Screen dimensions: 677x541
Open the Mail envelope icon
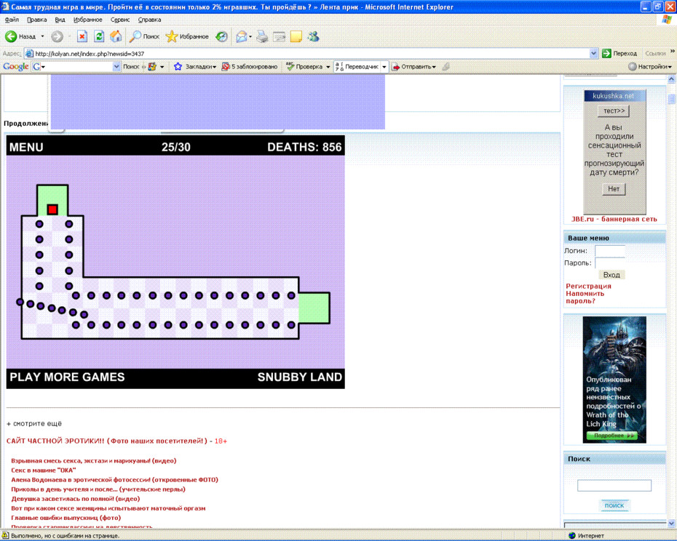[x=242, y=36]
